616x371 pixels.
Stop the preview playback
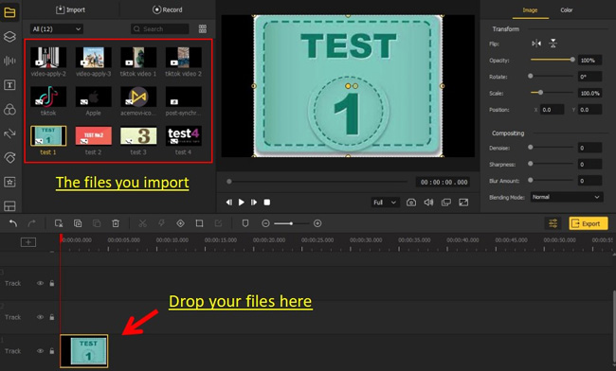point(266,203)
